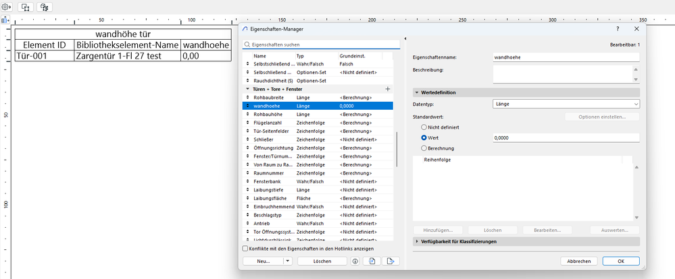Viewport: 675px width, 279px height.
Task: Click reorder handle of Laibungsfläche row
Action: [247, 198]
